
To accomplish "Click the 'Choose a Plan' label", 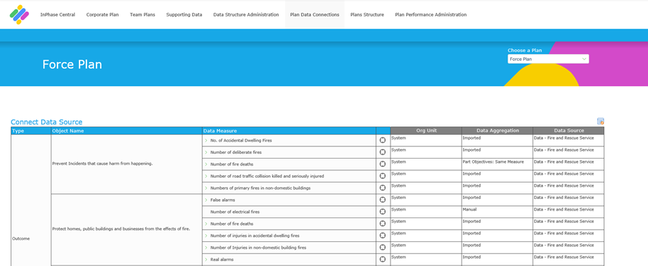I will 525,51.
